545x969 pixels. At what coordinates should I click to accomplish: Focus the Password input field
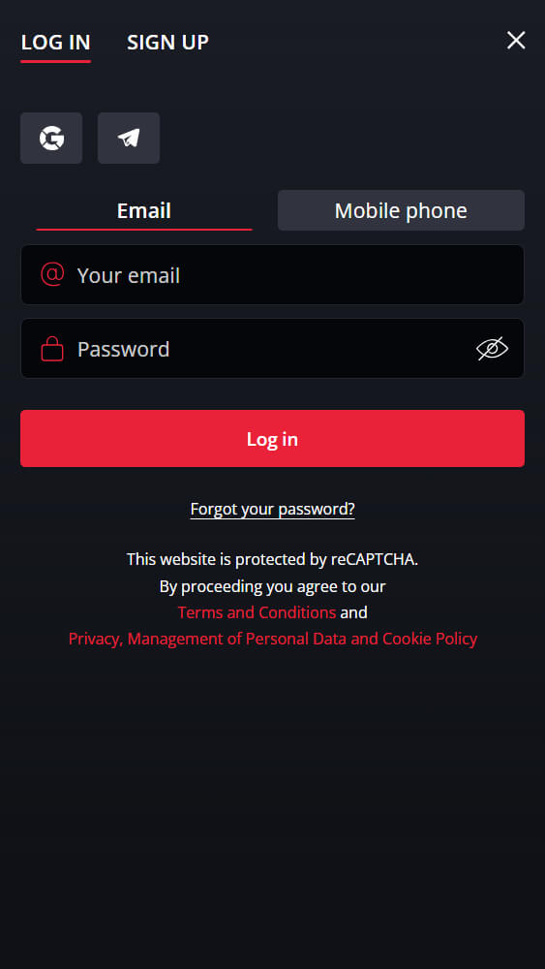coord(272,349)
